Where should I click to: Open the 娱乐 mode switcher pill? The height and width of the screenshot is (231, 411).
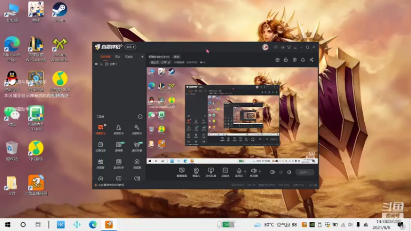(130, 47)
